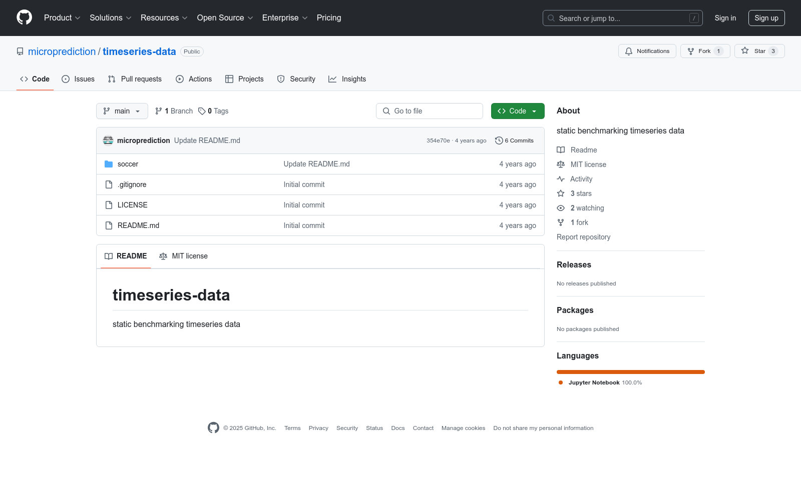This screenshot has width=801, height=500.
Task: Click the pulse icon next to Activity
Action: point(561,179)
